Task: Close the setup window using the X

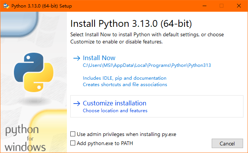Action: click(239, 6)
